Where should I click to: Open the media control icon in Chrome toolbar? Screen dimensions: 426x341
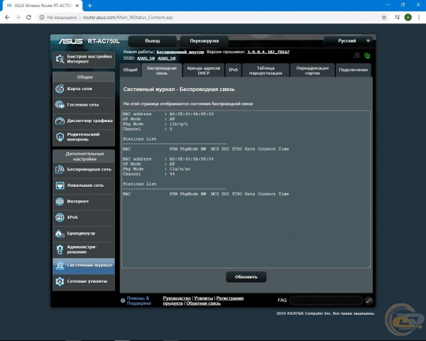tap(397, 17)
